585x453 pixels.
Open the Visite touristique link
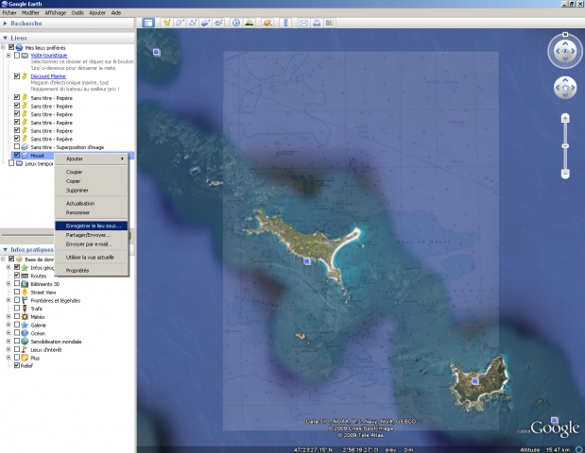coord(49,55)
